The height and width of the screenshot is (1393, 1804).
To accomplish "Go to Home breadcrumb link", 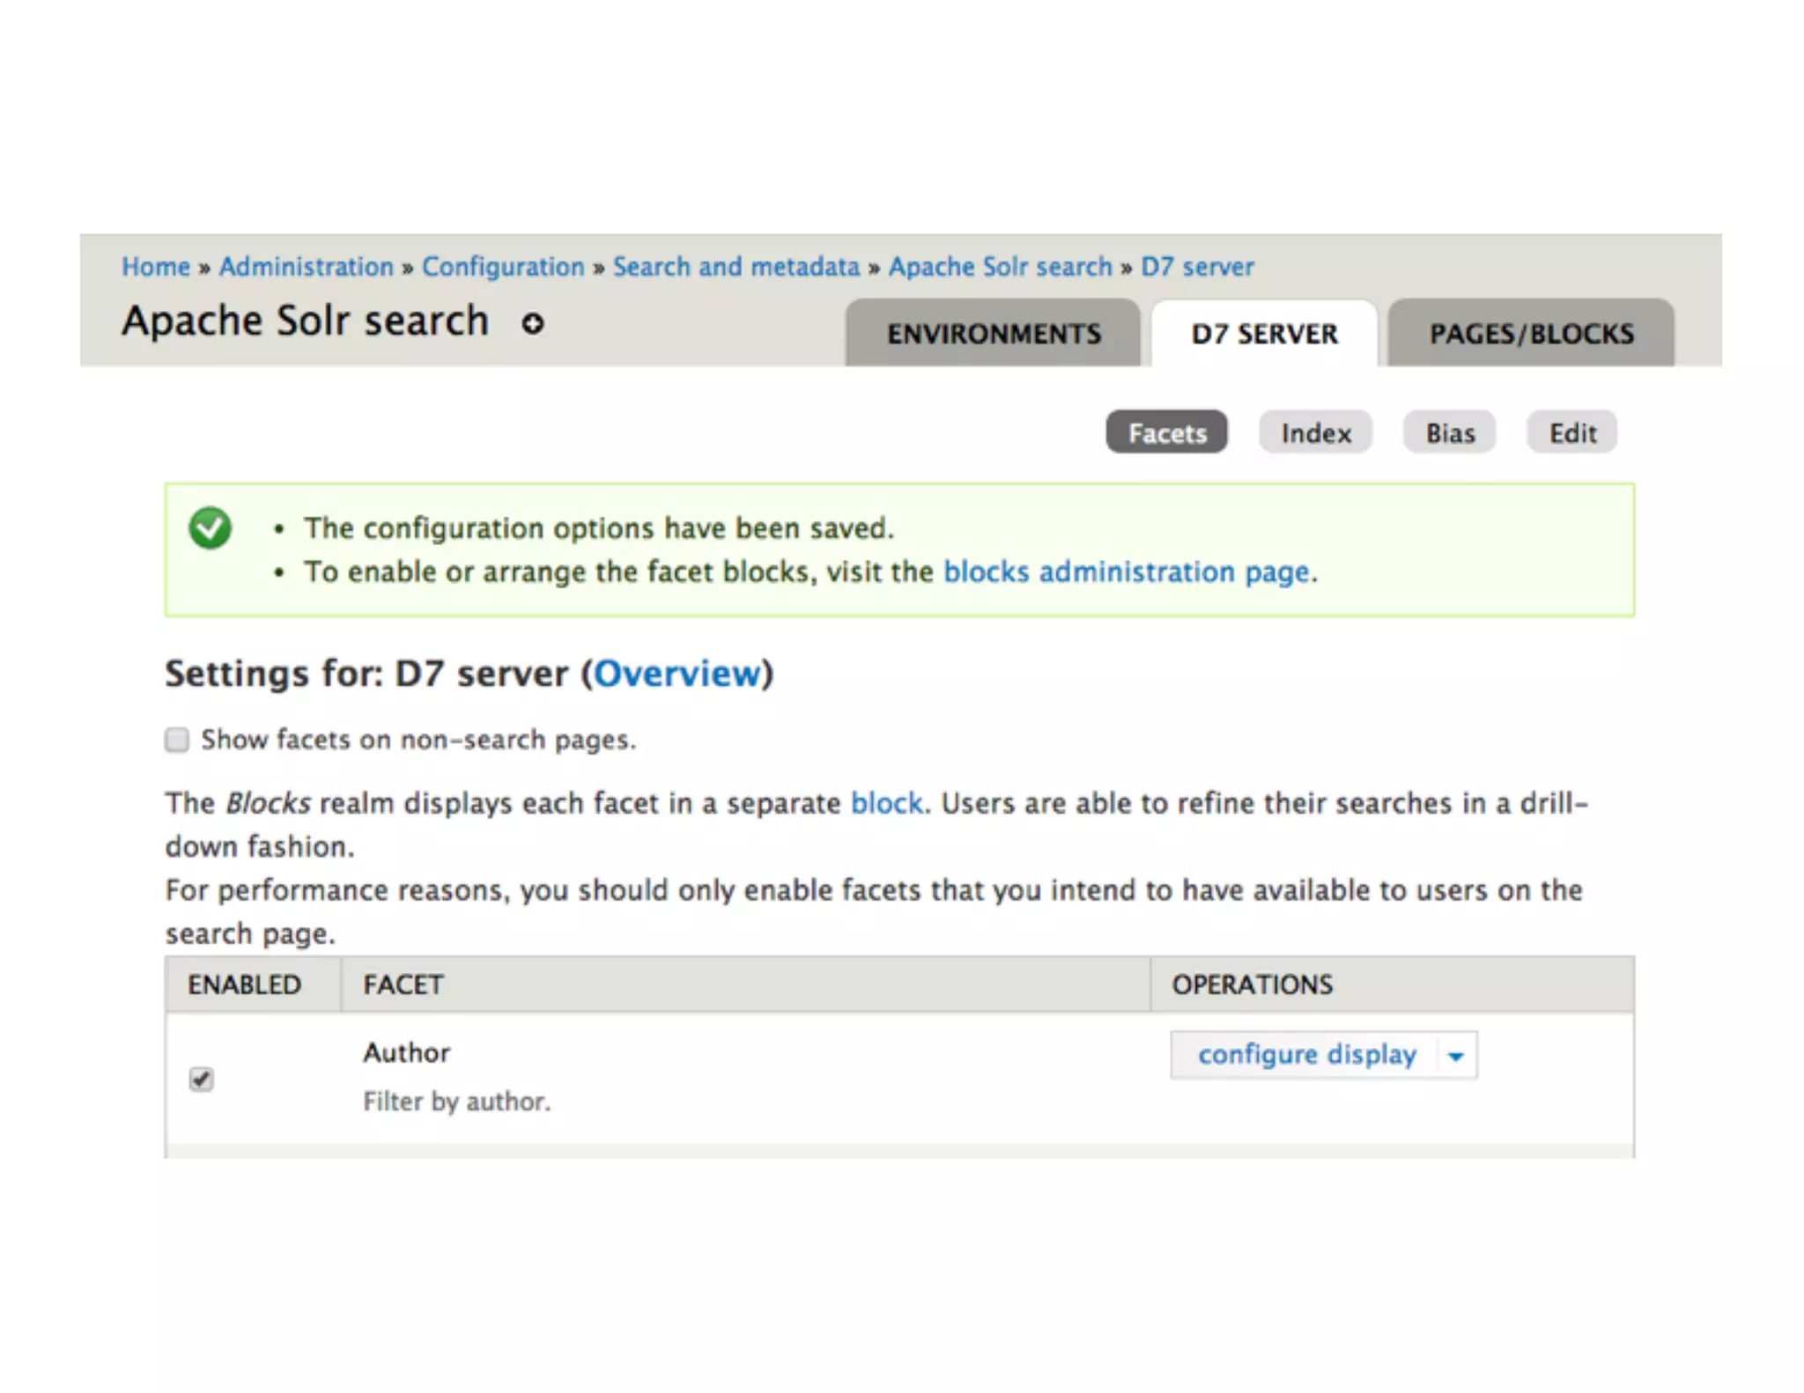I will click(156, 266).
